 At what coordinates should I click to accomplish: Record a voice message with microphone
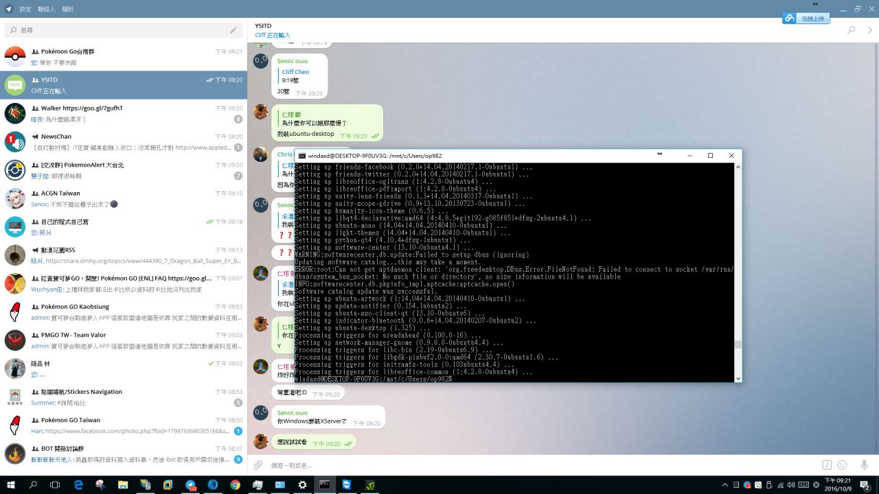864,465
